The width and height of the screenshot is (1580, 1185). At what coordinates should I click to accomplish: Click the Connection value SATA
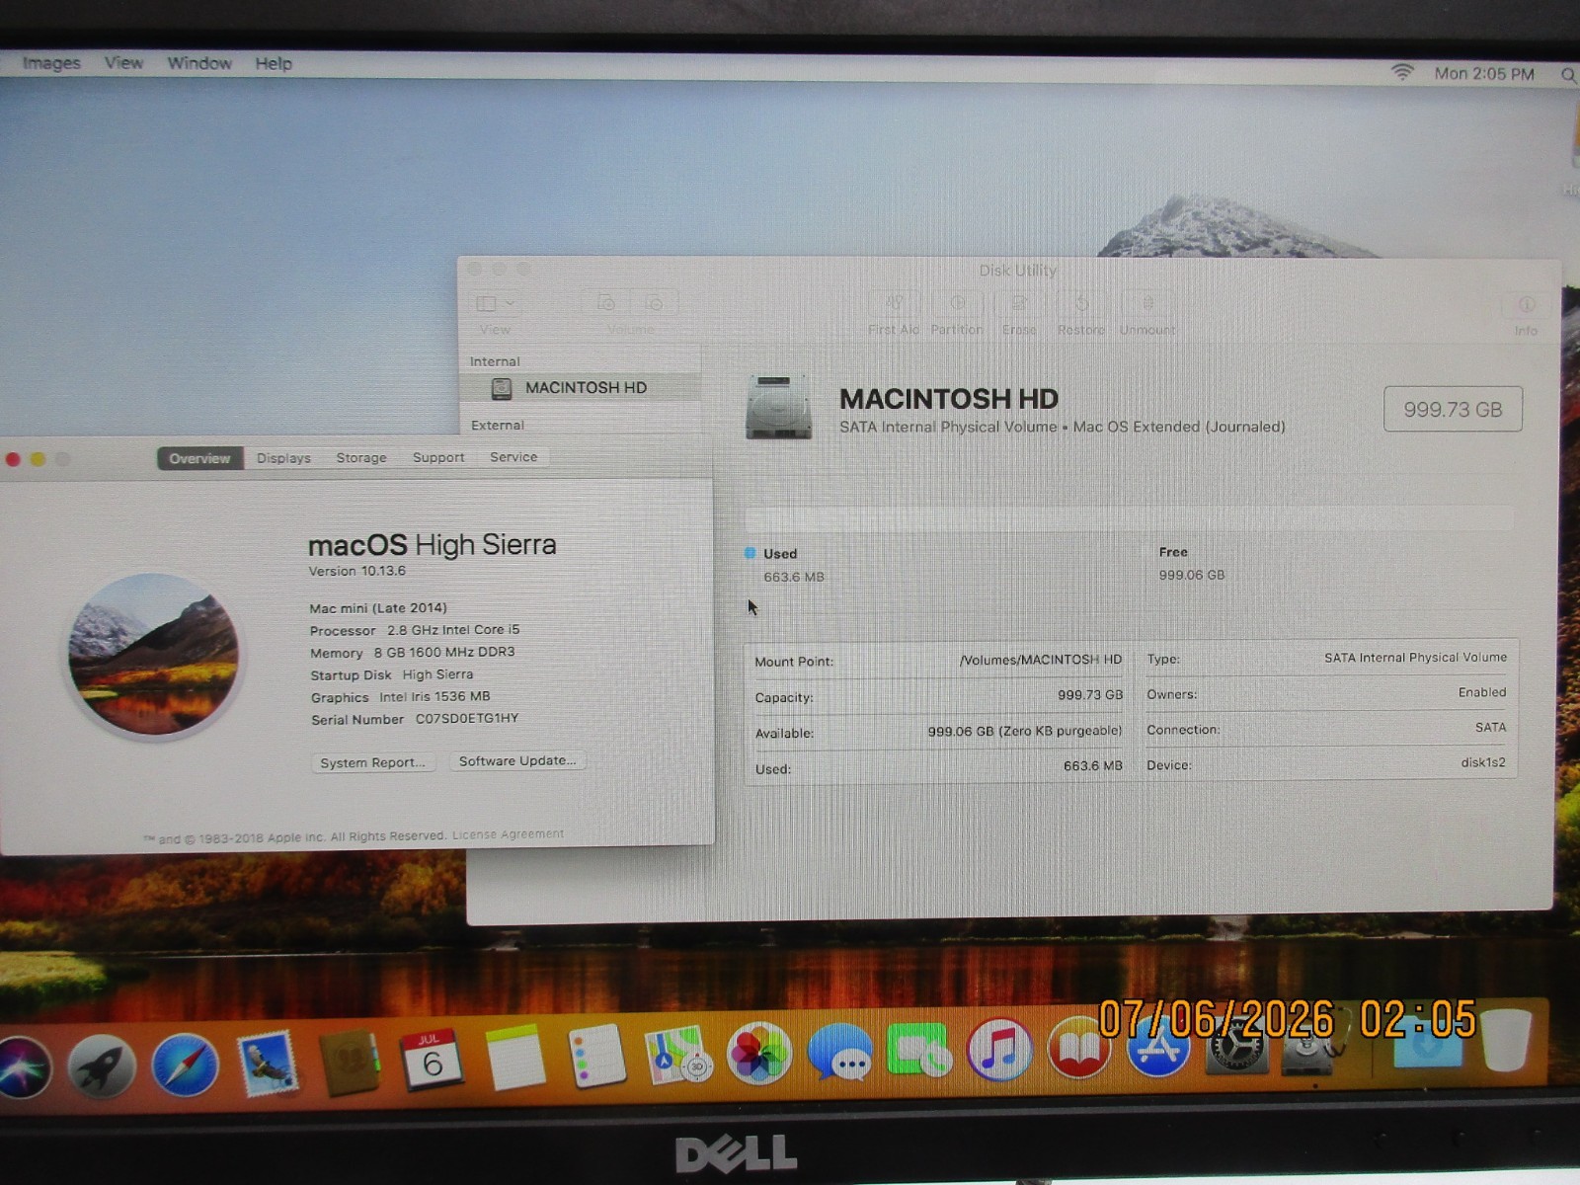click(x=1491, y=727)
